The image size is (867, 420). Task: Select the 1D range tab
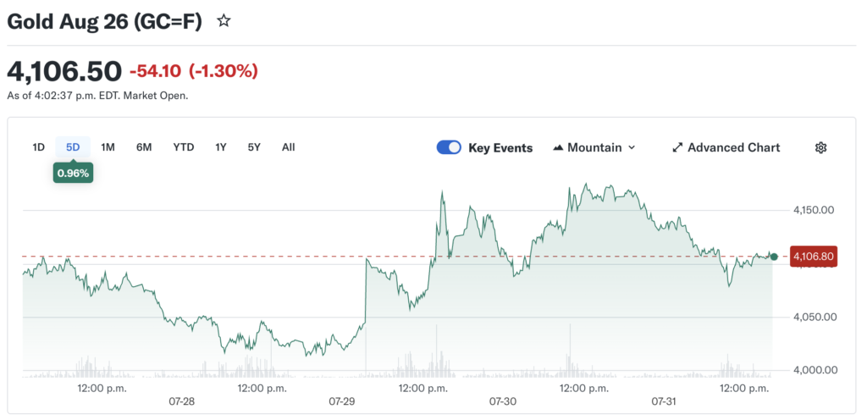tap(38, 147)
